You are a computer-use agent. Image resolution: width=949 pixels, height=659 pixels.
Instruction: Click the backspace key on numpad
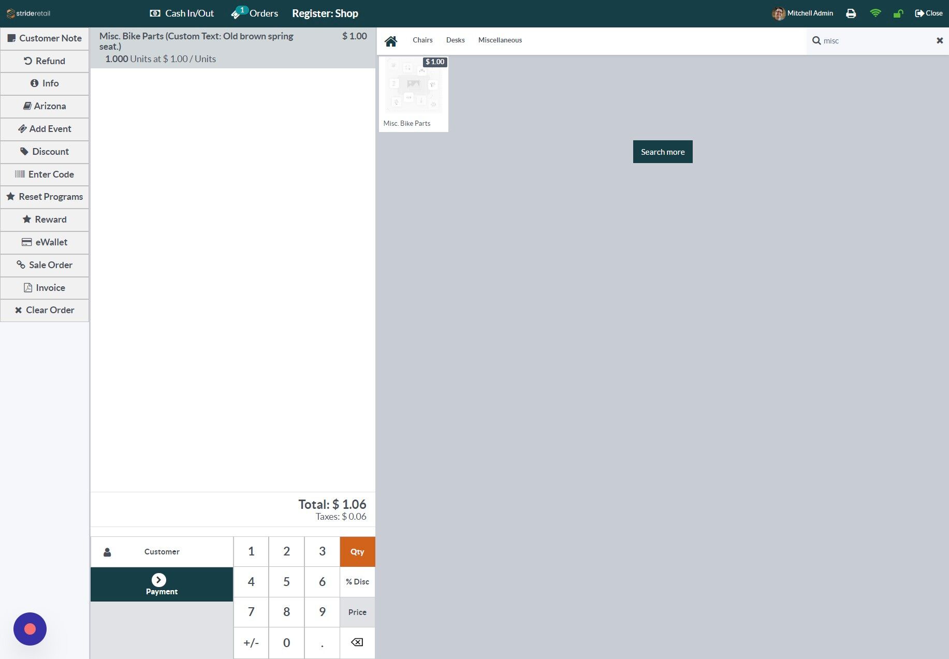357,642
